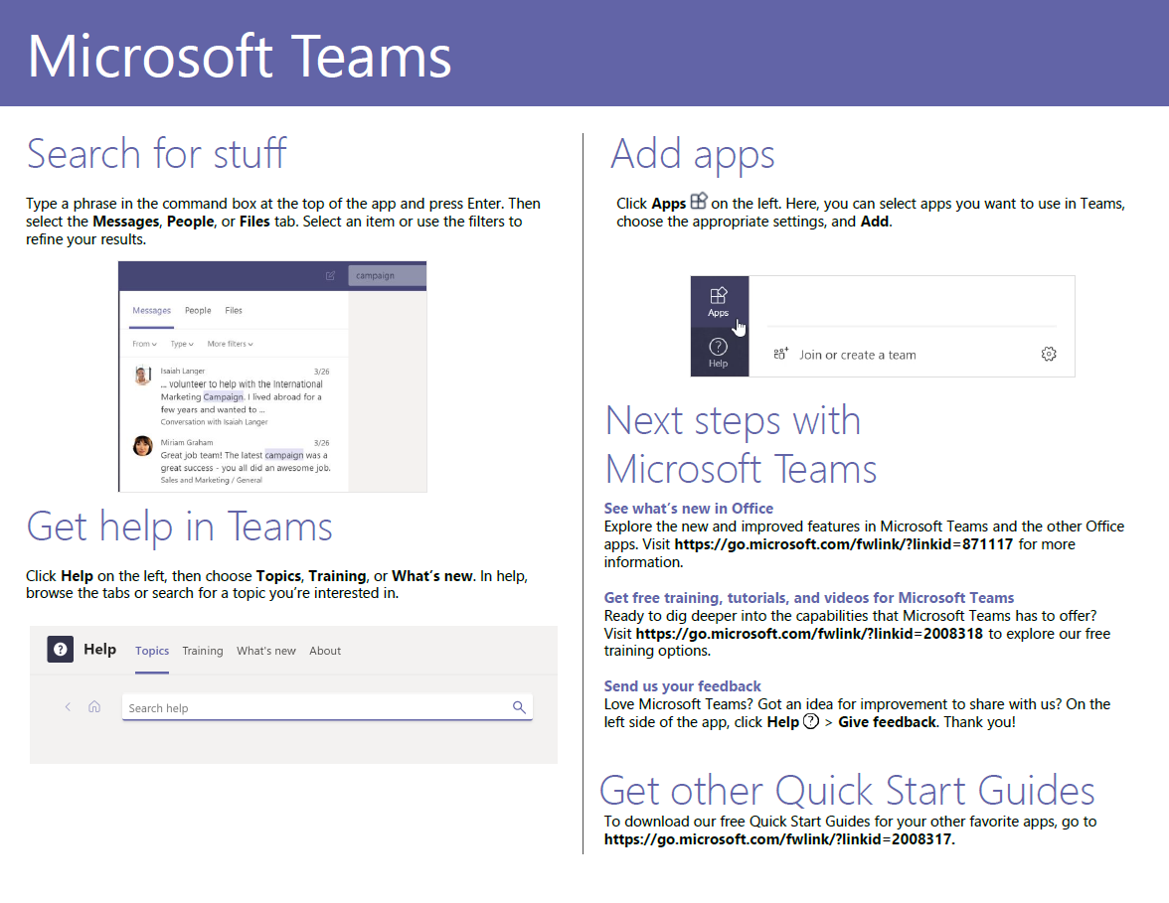
Task: Click the Apps puzzle icon in the instruction text
Action: [x=698, y=200]
